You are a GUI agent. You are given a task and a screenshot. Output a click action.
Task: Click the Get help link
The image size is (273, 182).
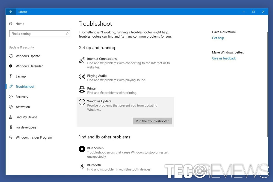tap(218, 38)
